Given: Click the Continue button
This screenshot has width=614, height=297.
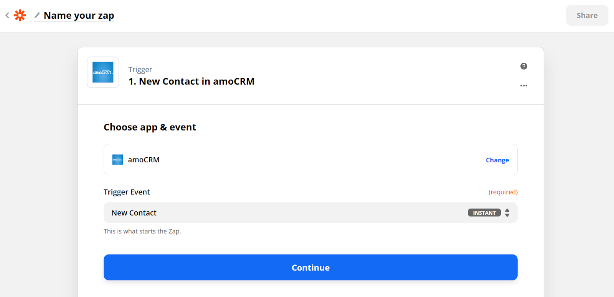Looking at the screenshot, I should coord(310,268).
